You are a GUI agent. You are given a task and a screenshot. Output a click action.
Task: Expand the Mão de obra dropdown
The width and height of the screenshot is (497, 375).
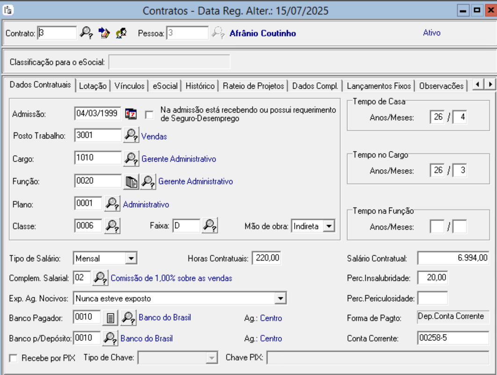pos(329,226)
